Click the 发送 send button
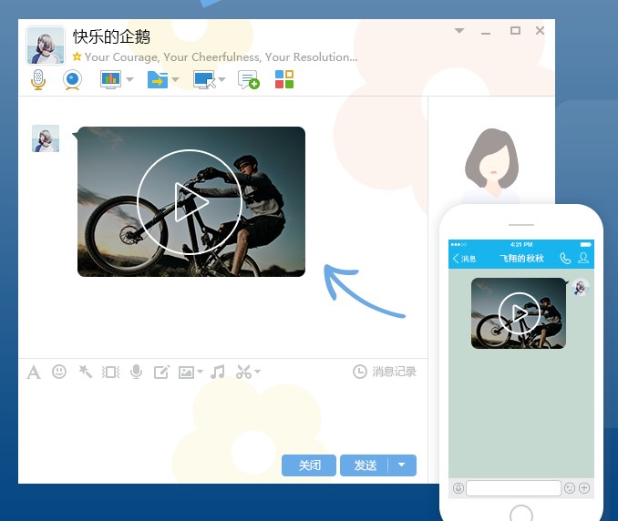618x521 pixels. coord(365,465)
